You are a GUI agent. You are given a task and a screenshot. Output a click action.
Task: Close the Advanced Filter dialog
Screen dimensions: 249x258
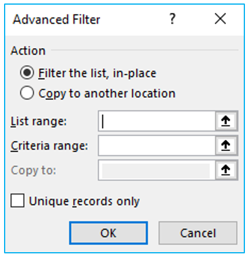pyautogui.click(x=221, y=19)
